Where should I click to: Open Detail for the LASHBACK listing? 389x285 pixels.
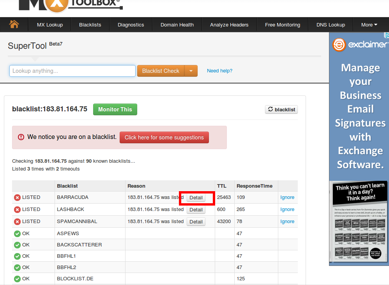tap(196, 209)
